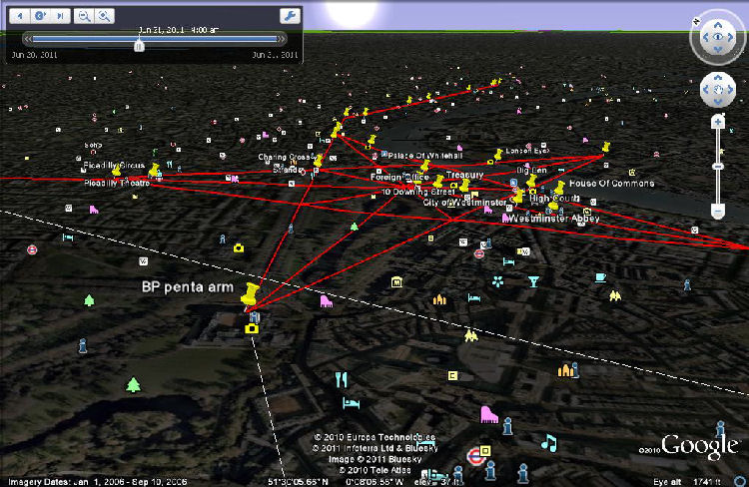The width and height of the screenshot is (749, 487).
Task: Click the London Eye label
Action: pyautogui.click(x=527, y=151)
